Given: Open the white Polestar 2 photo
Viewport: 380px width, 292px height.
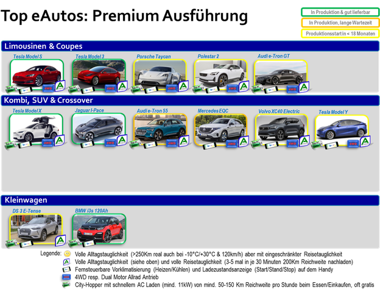Looking at the screenshot, I should (x=221, y=74).
